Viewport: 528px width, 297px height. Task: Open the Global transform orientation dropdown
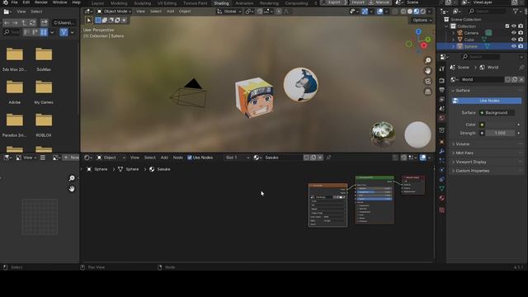point(229,11)
